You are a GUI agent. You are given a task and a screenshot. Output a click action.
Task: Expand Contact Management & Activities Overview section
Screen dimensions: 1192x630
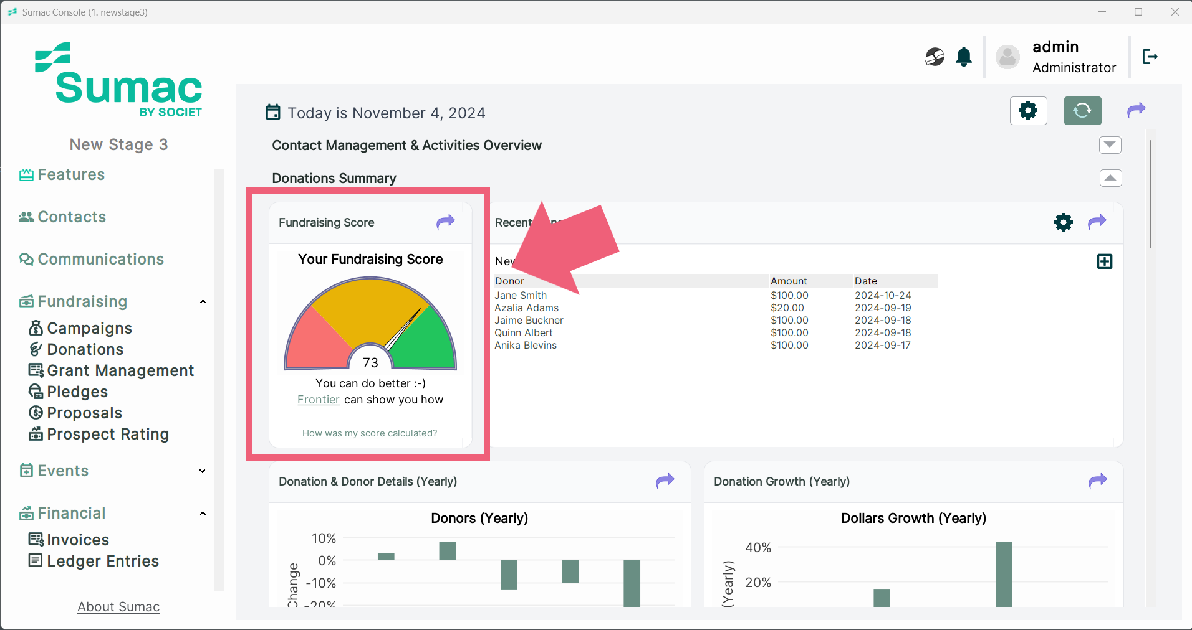click(1110, 145)
